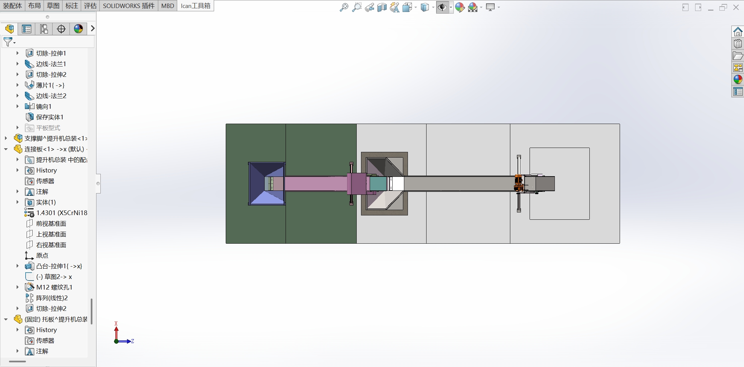Open DimXpertManager crosshair tab
Screen dimensions: 744x367
(x=61, y=29)
